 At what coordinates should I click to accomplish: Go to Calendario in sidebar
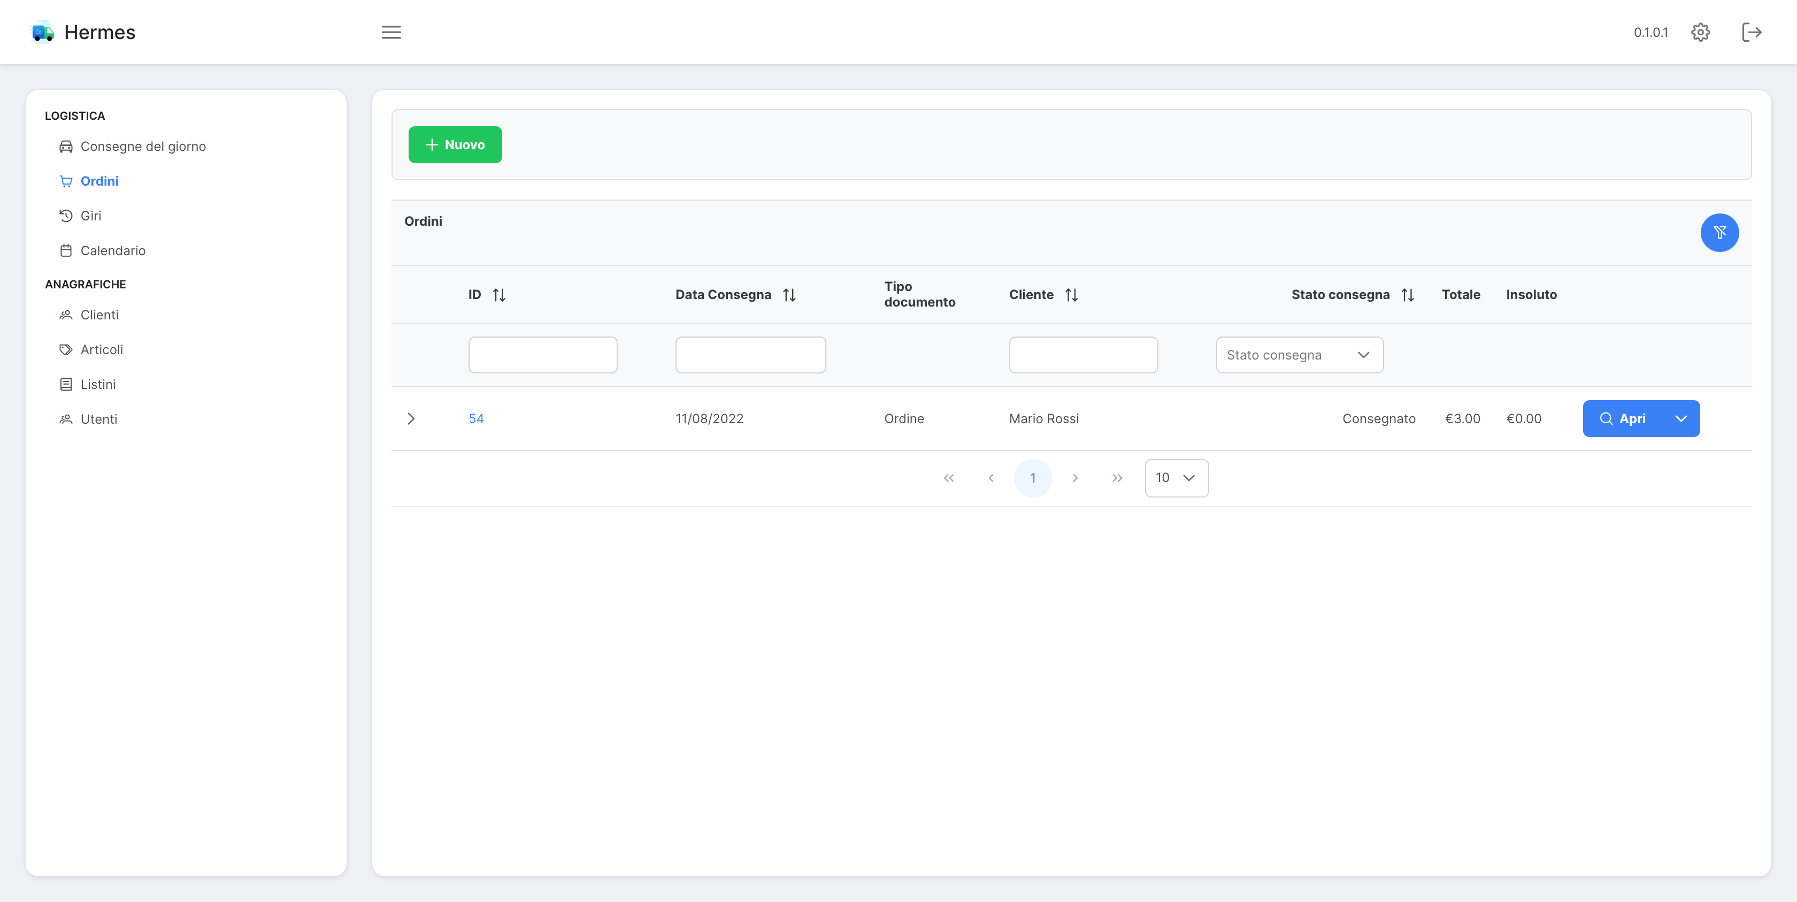[113, 250]
